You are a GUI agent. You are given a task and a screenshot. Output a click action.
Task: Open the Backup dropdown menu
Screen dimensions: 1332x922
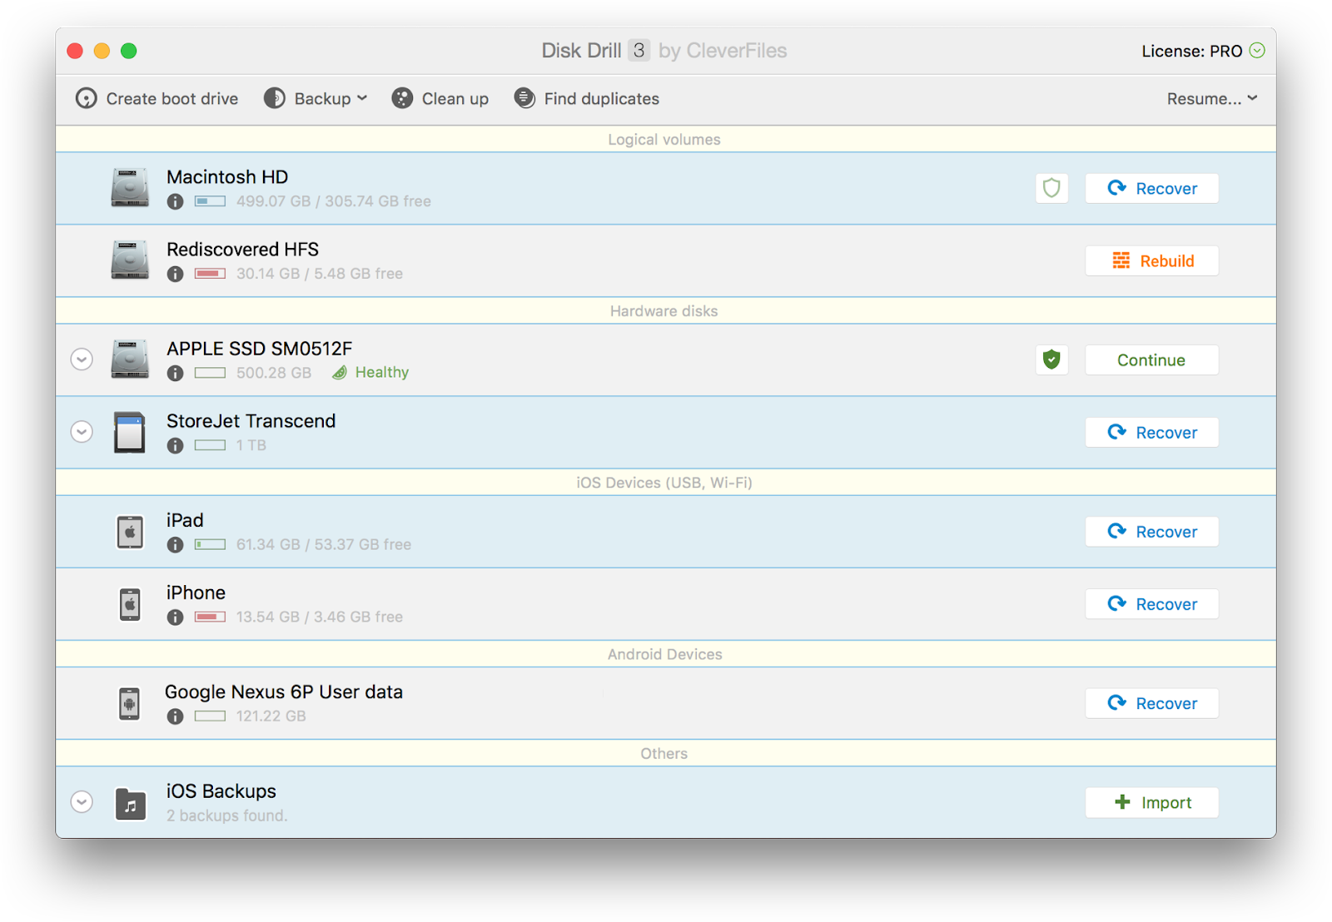coord(316,99)
